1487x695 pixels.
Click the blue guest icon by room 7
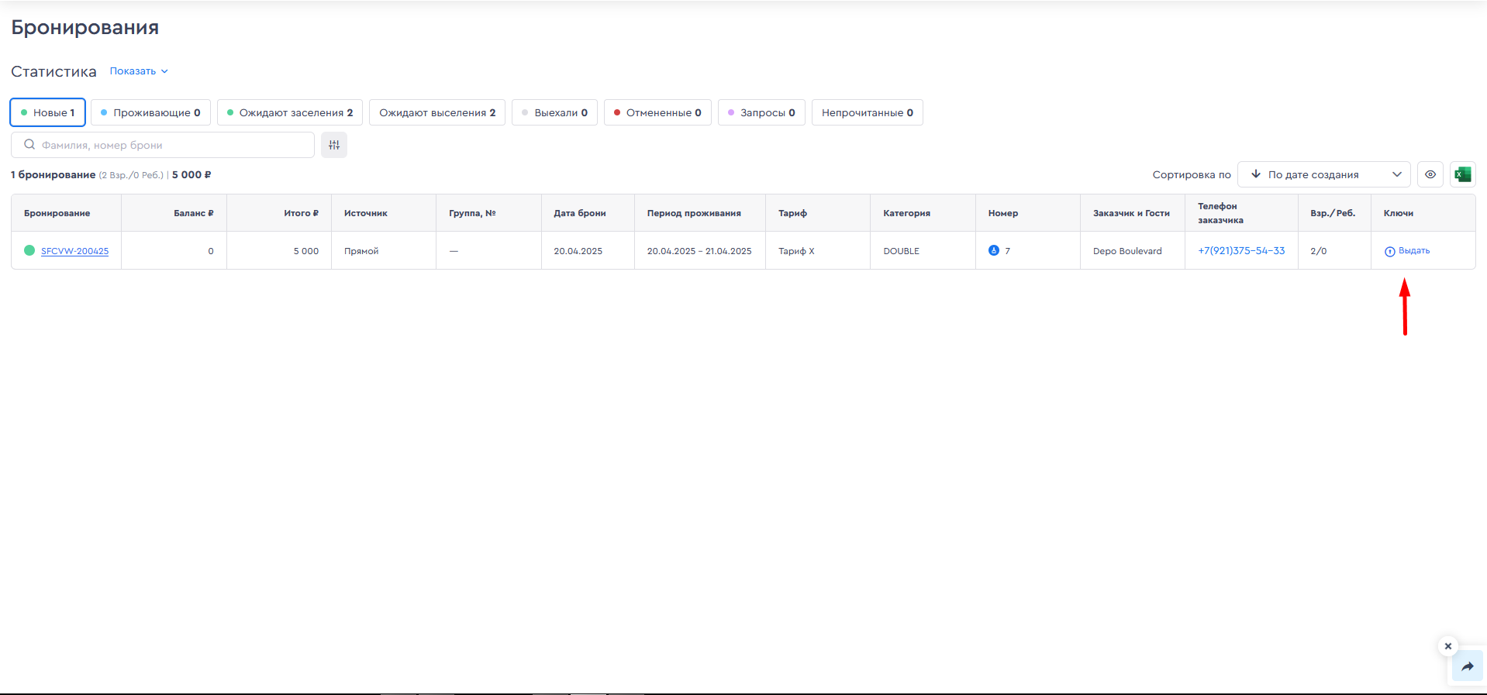pos(994,250)
